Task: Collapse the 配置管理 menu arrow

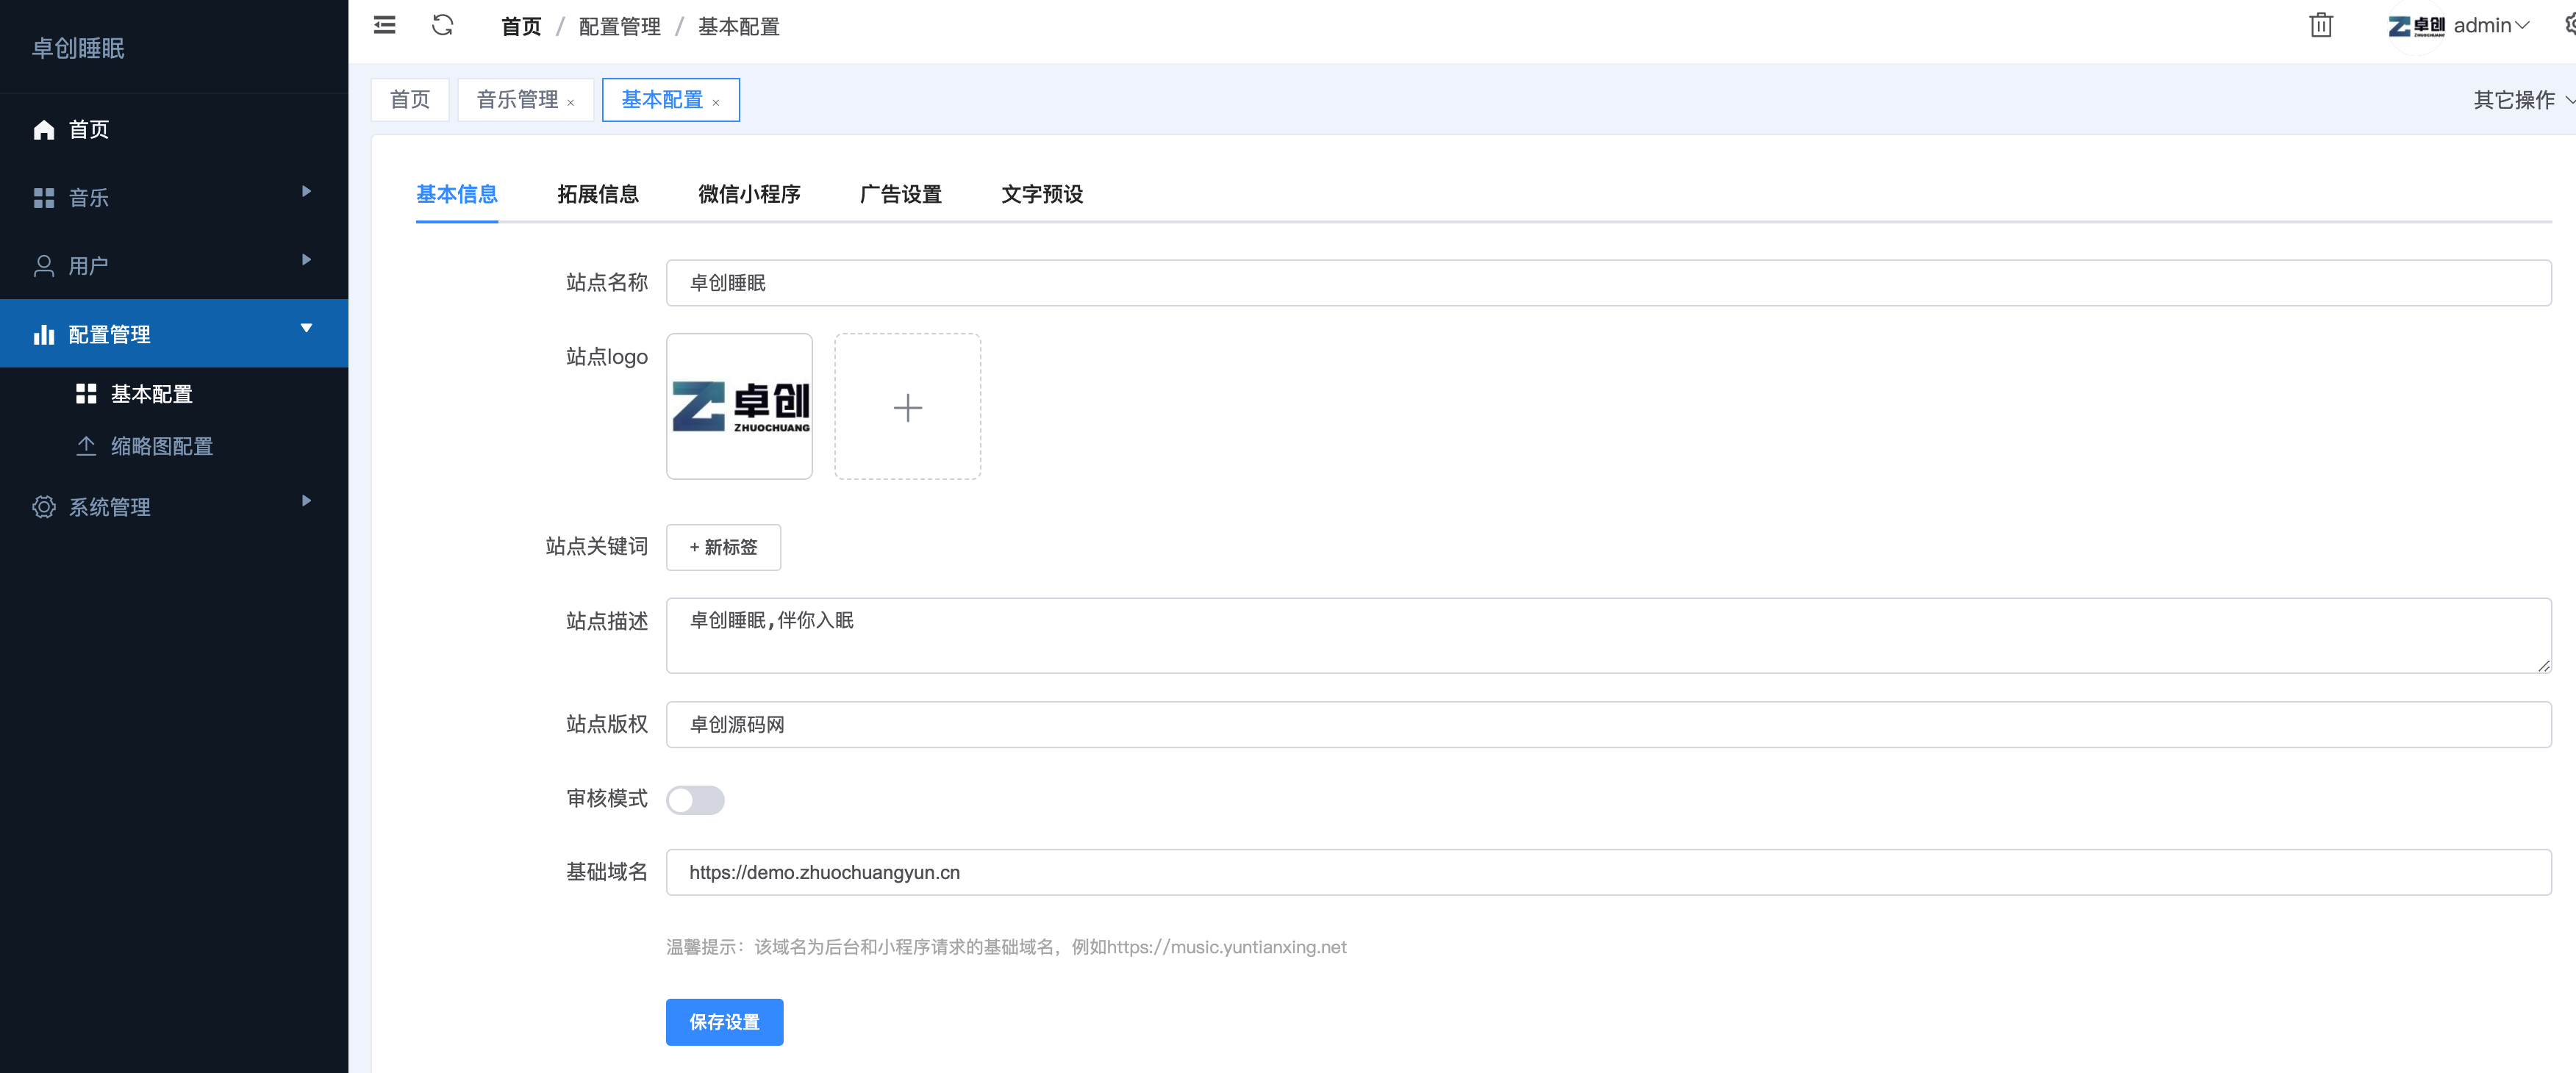Action: pyautogui.click(x=307, y=328)
